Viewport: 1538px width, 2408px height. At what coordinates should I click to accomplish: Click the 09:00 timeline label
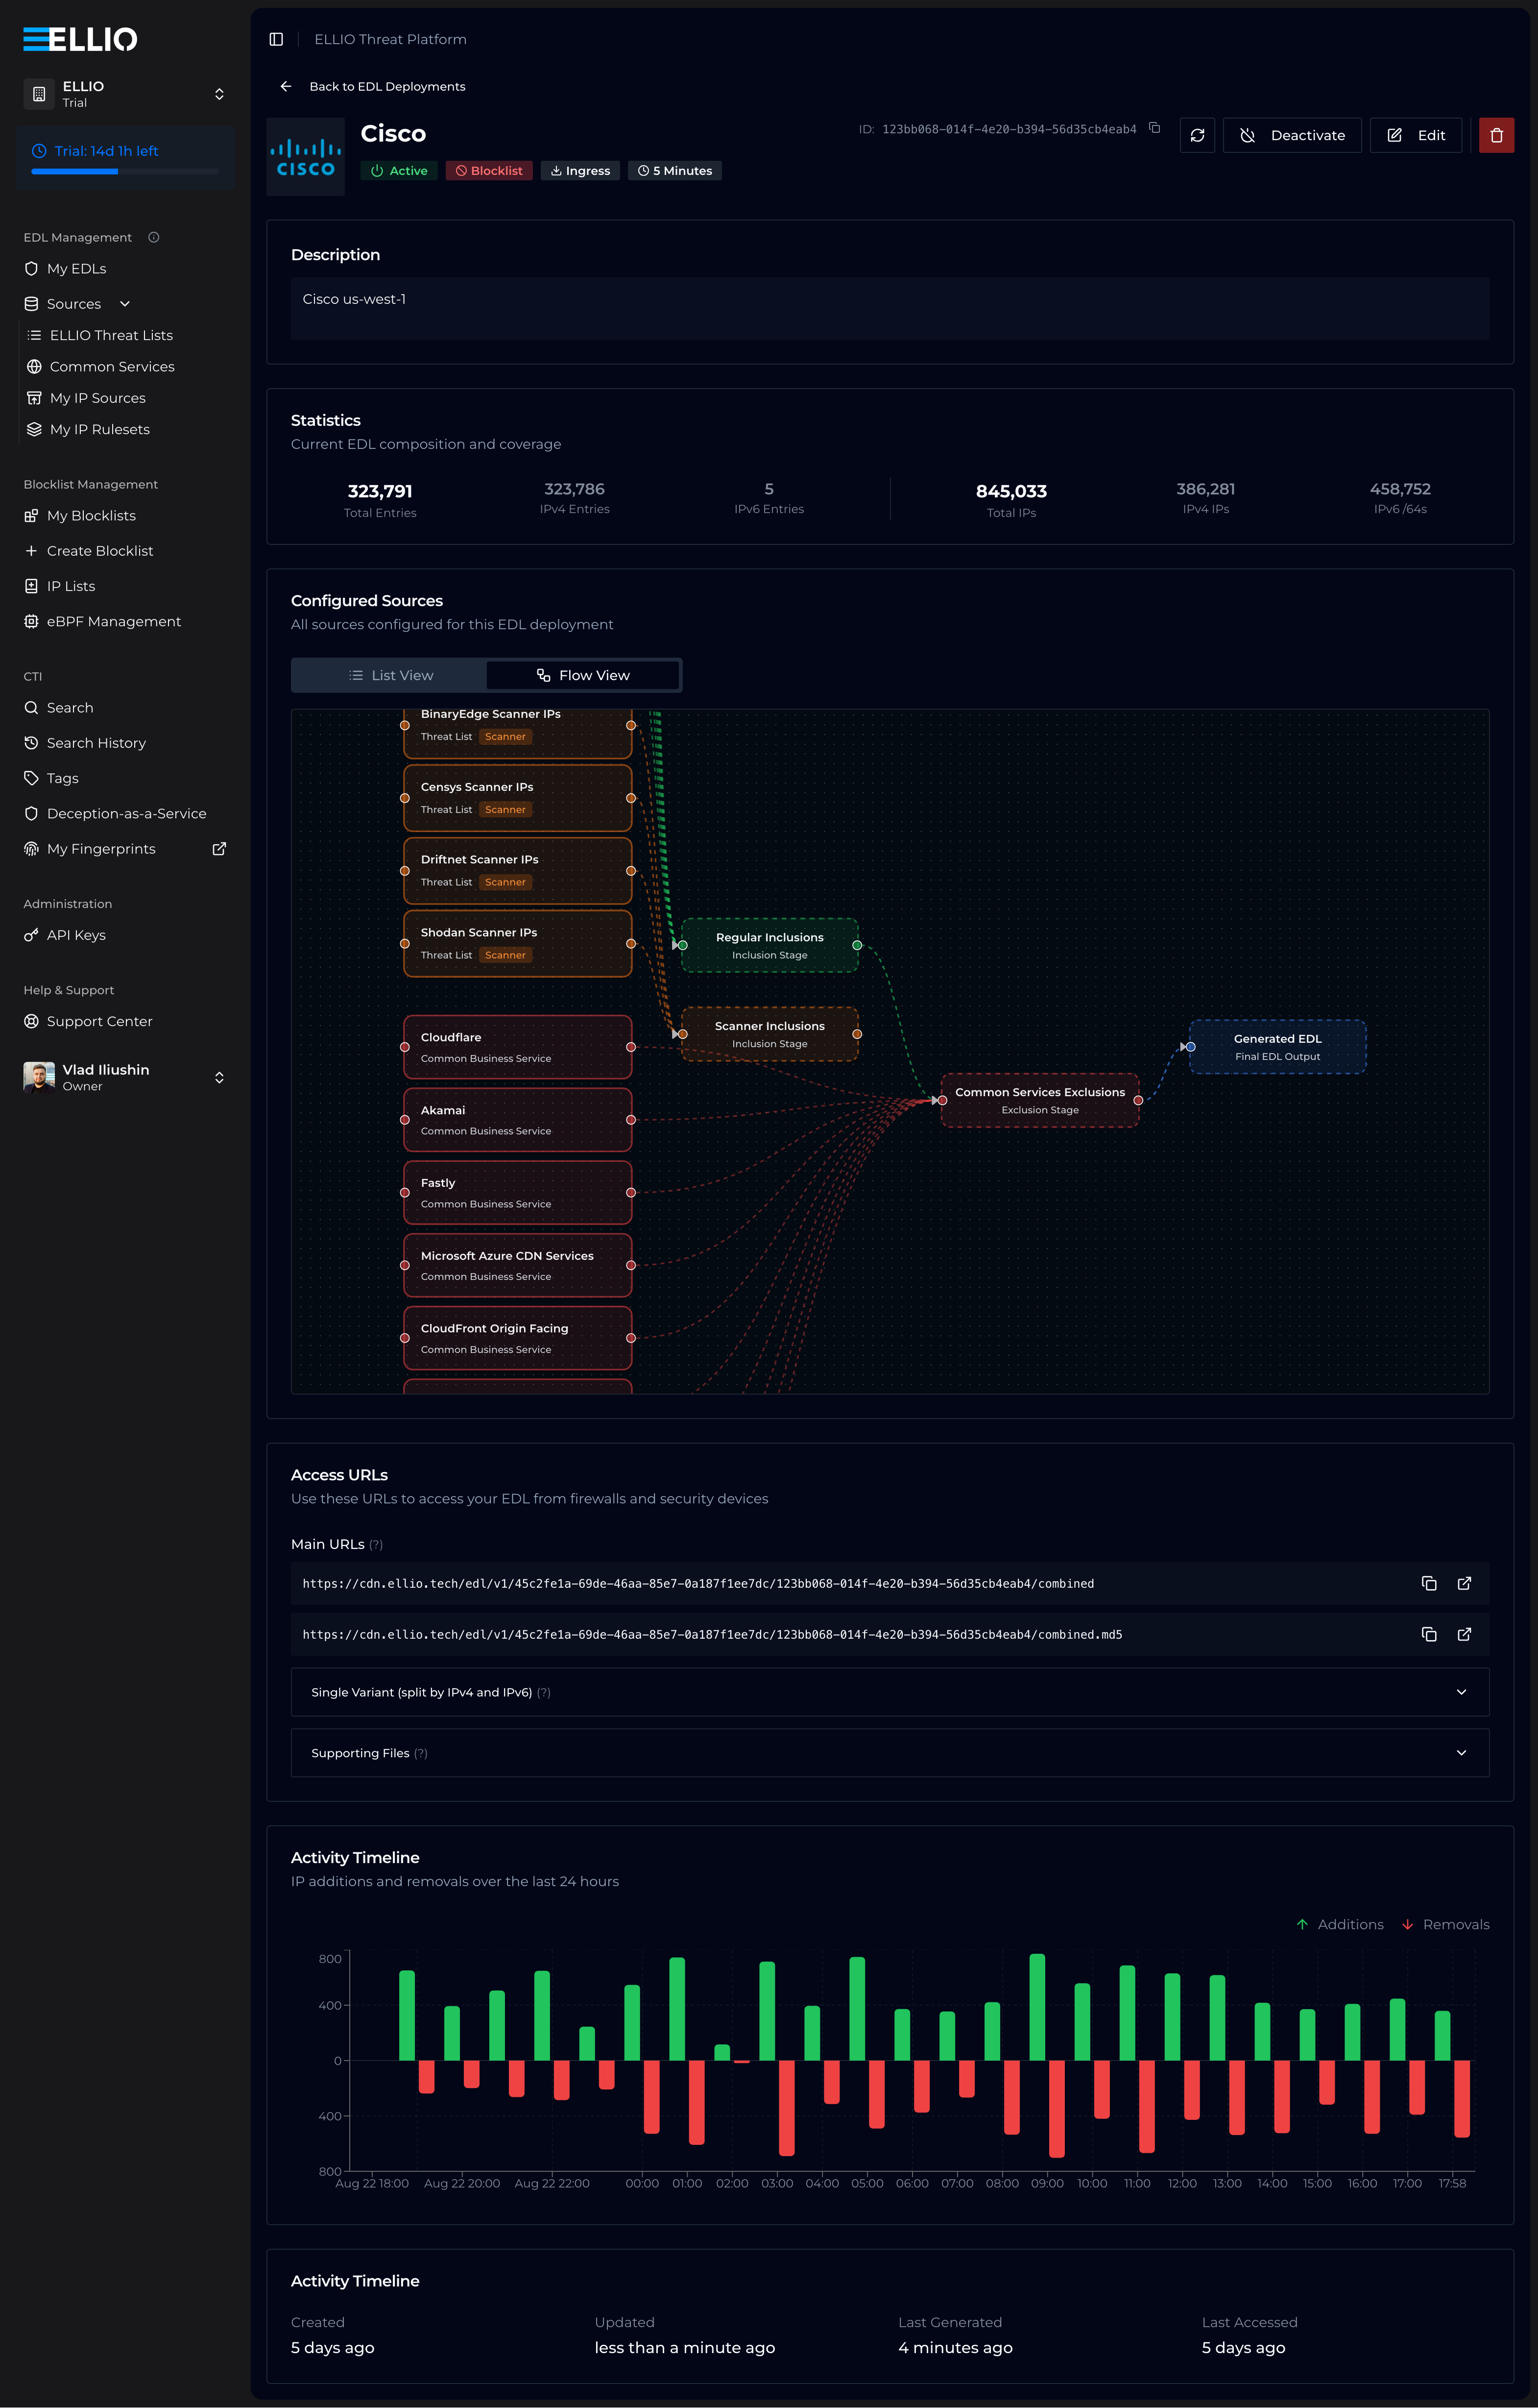pos(1046,2183)
